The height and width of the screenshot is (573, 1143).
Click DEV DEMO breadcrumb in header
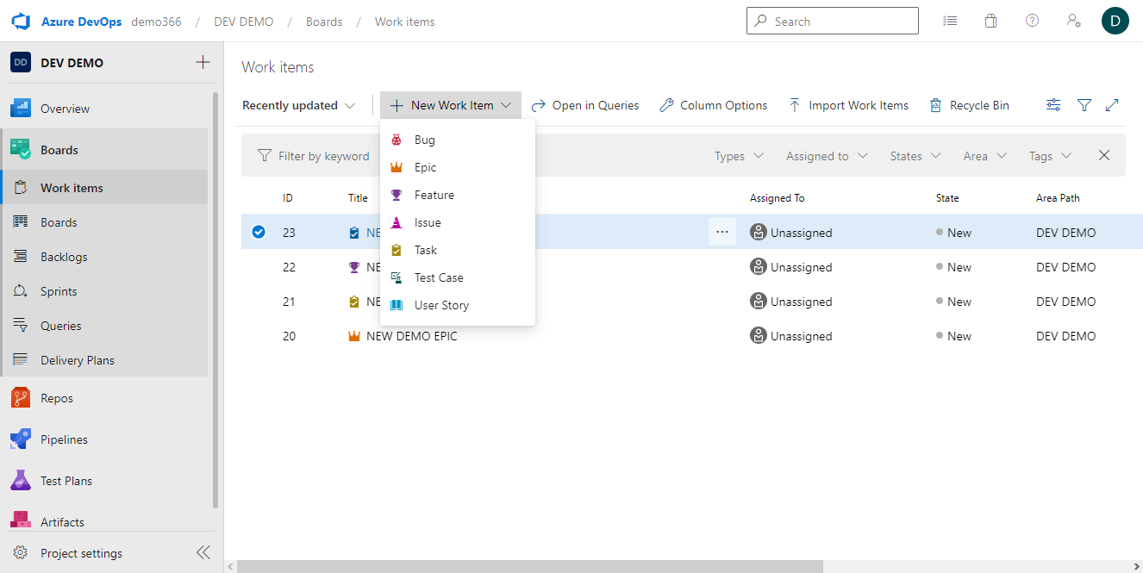pyautogui.click(x=244, y=22)
